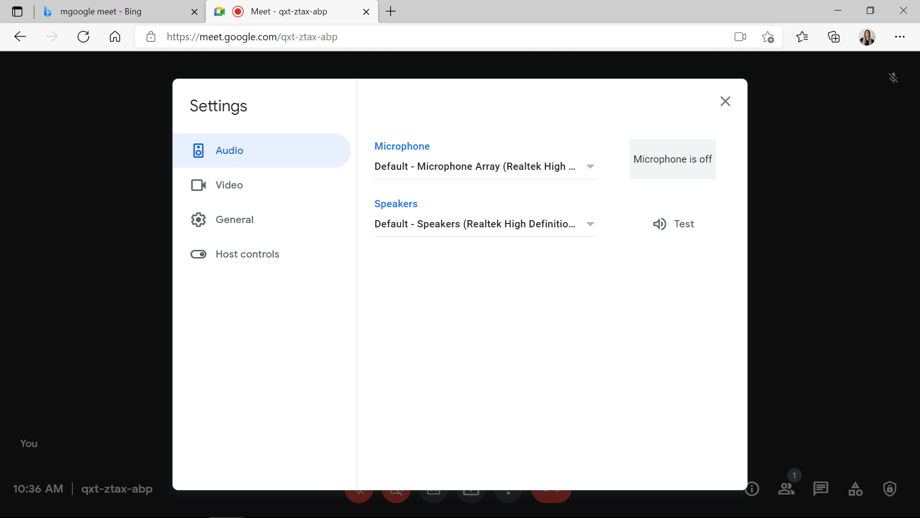Viewport: 920px width, 518px height.
Task: Toggle microphone off status
Action: pos(672,159)
